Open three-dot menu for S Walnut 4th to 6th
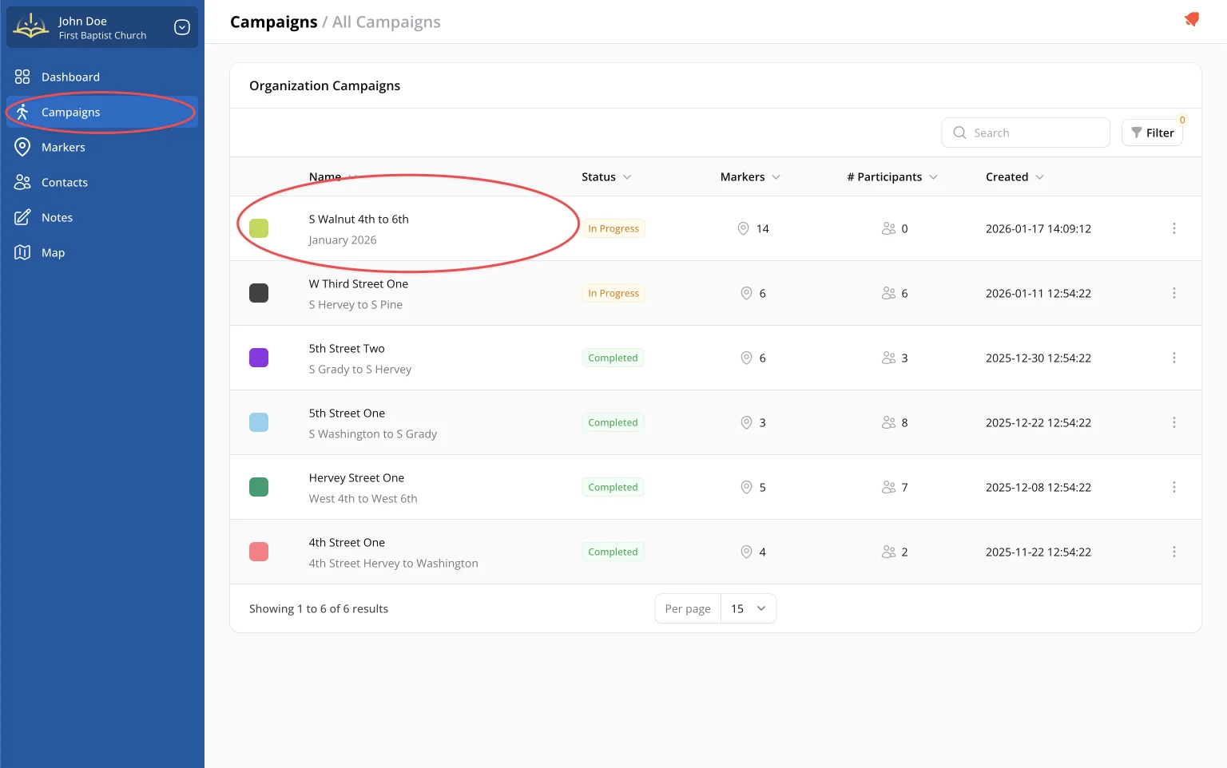This screenshot has height=768, width=1227. 1173,228
